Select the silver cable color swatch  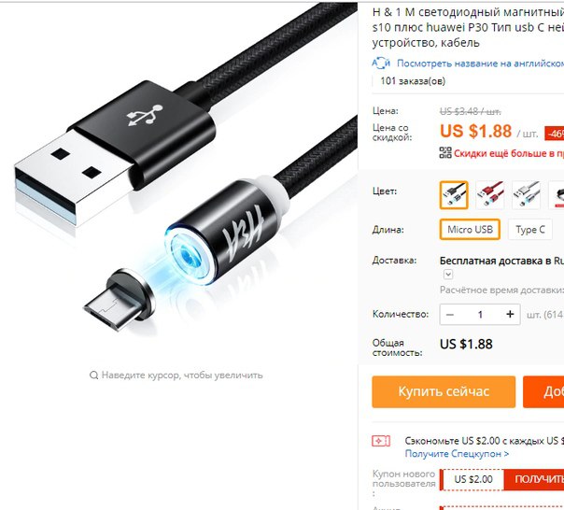[526, 194]
